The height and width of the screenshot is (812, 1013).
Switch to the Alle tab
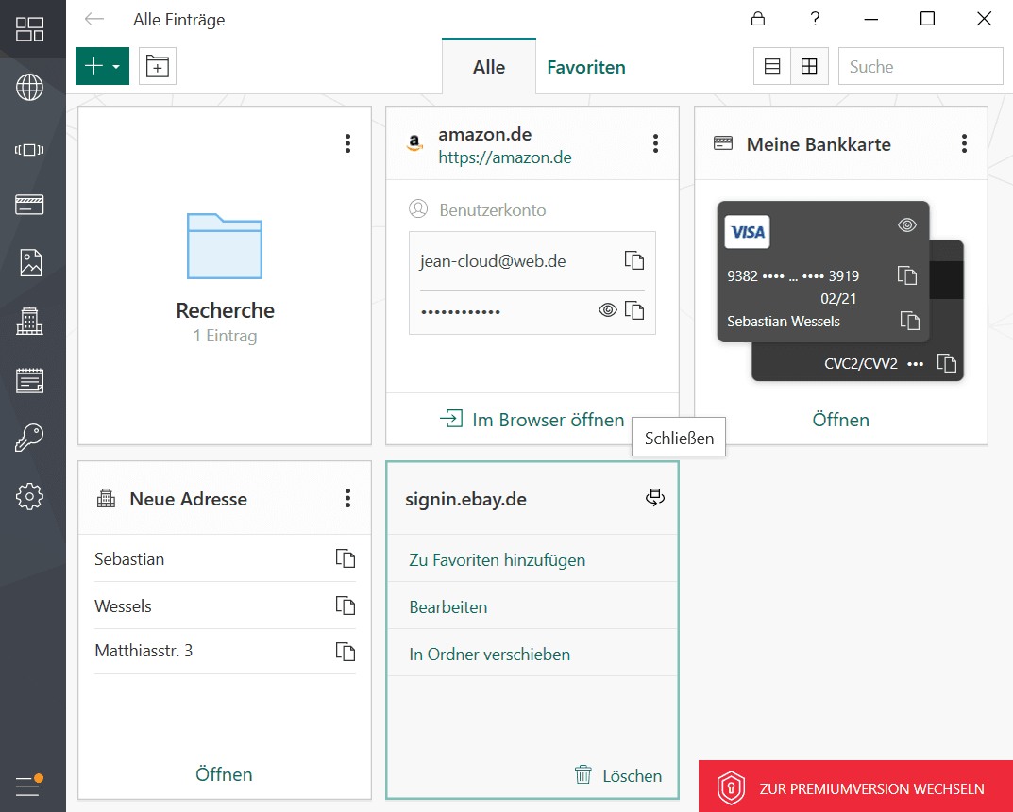click(x=489, y=66)
